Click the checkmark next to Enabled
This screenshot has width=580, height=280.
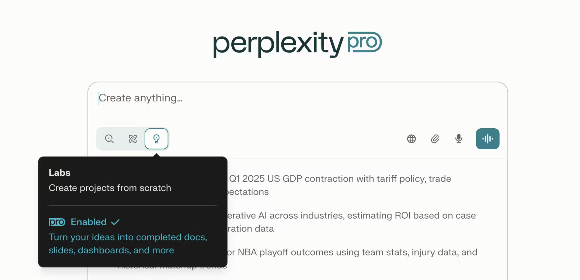[115, 222]
